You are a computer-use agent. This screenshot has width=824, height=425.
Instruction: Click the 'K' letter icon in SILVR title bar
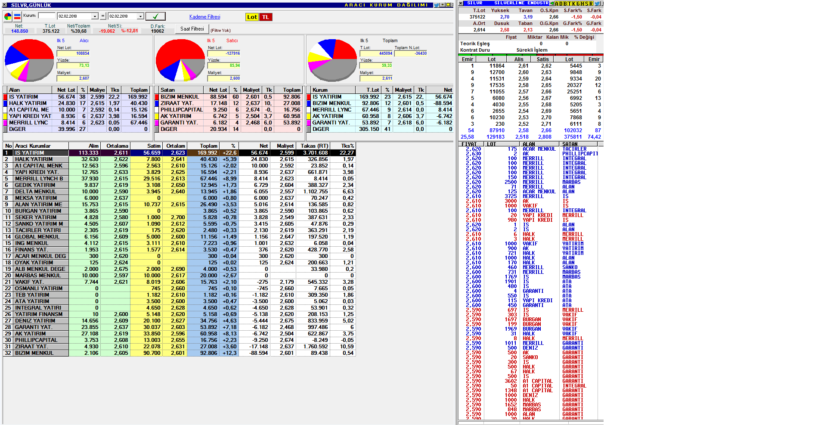[x=574, y=3]
